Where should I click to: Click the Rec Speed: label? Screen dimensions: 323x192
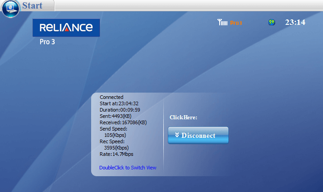(x=112, y=141)
